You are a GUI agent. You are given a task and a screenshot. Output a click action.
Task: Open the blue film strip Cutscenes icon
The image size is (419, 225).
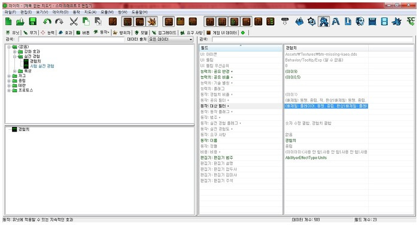[x=384, y=22]
